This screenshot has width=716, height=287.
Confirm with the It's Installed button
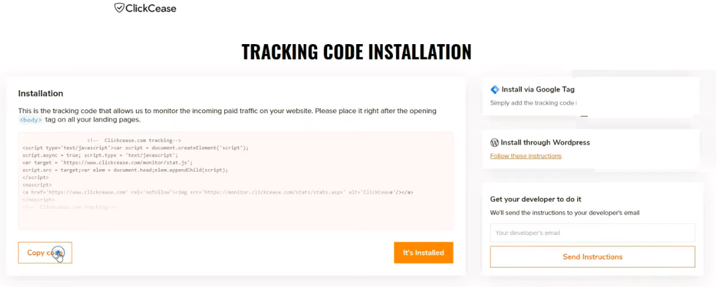(423, 253)
